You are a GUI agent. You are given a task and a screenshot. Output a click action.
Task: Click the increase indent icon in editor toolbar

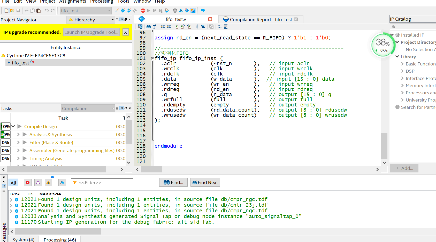pos(163,27)
